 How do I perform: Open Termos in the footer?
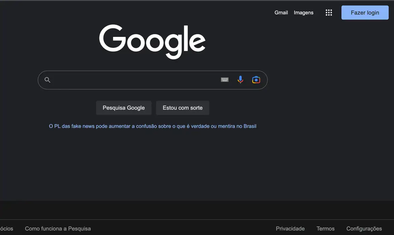pyautogui.click(x=325, y=228)
